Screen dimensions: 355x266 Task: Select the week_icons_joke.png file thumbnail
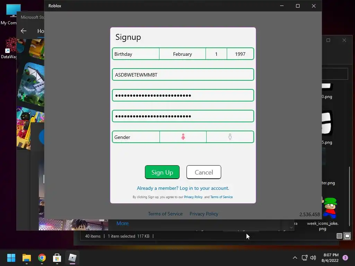pos(329,208)
